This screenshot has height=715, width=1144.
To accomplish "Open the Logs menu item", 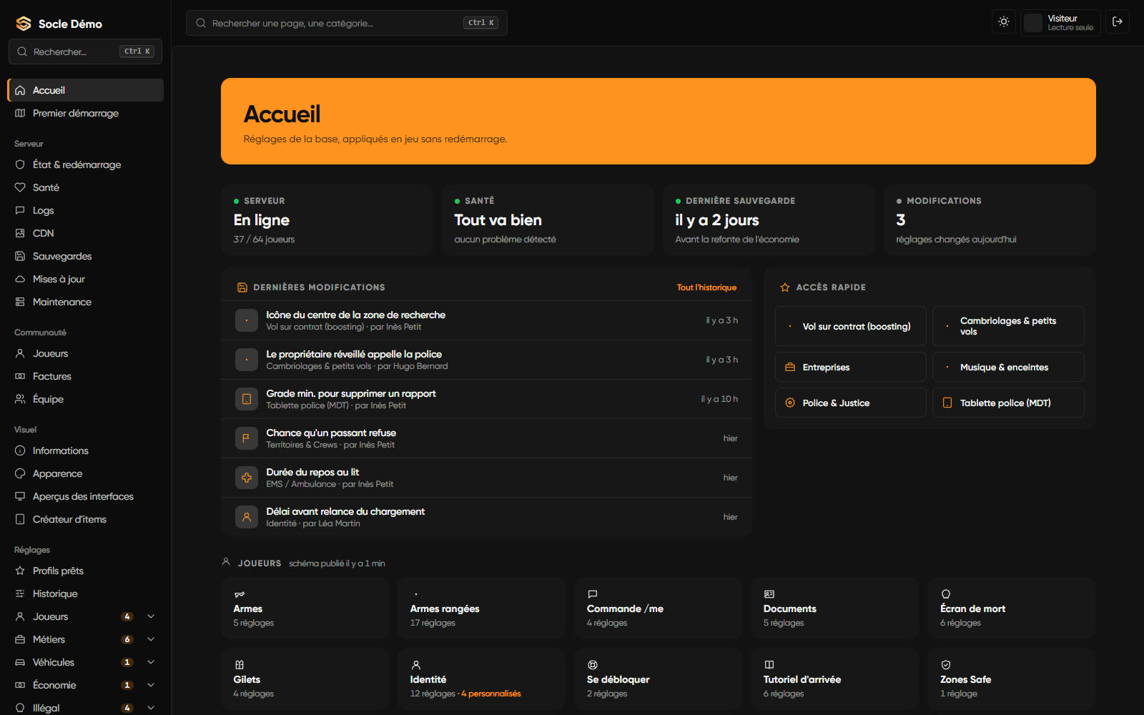I will [x=86, y=210].
